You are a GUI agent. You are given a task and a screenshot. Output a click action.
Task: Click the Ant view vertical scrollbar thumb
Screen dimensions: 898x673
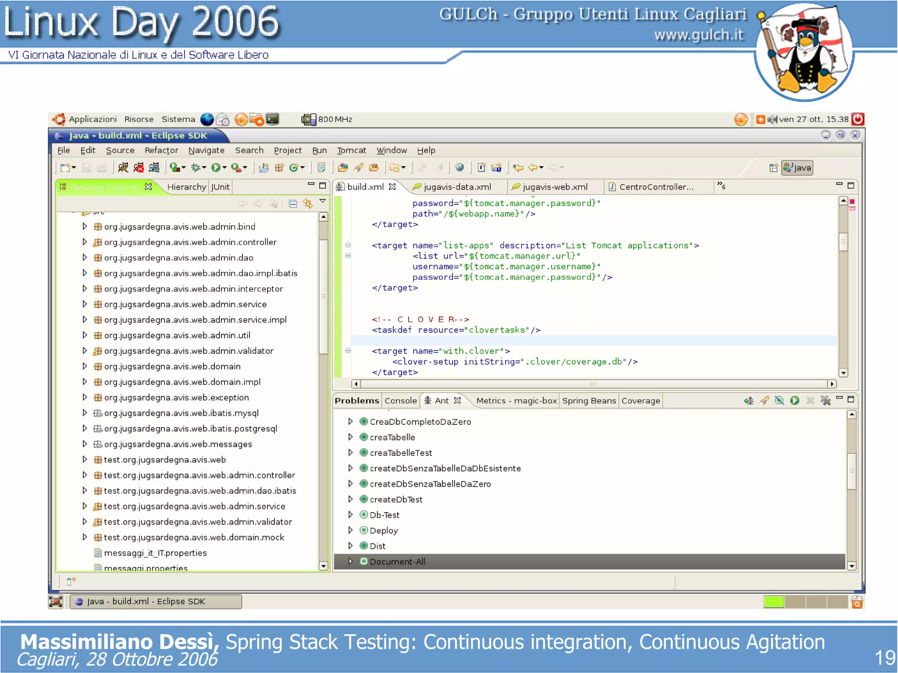(852, 471)
